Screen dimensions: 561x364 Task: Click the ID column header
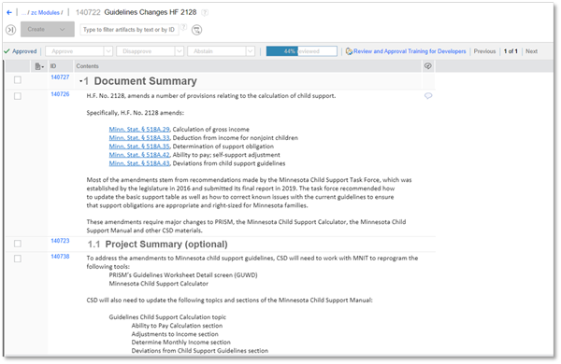[x=53, y=66]
